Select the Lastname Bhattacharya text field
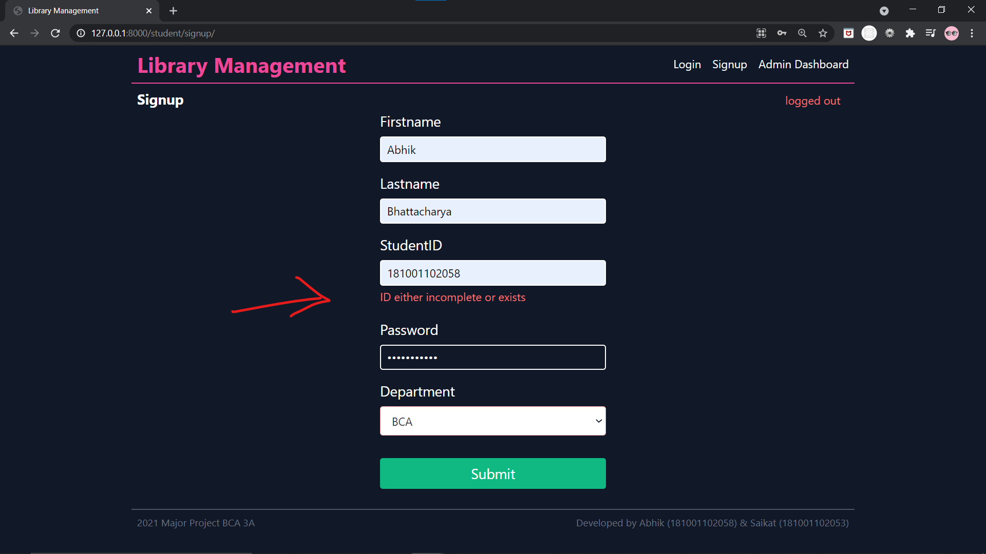The width and height of the screenshot is (986, 554). pos(492,211)
